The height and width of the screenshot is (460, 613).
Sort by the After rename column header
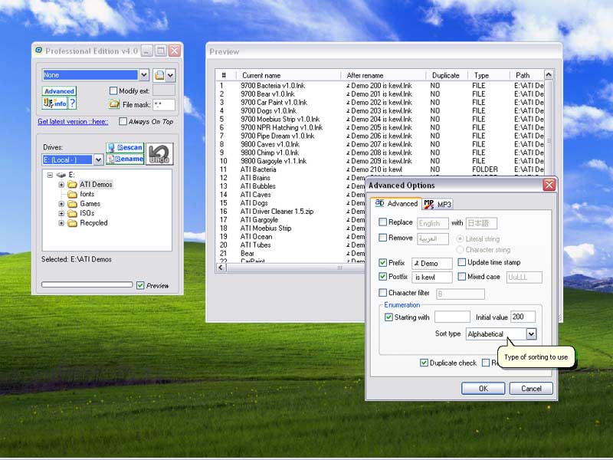(x=383, y=75)
